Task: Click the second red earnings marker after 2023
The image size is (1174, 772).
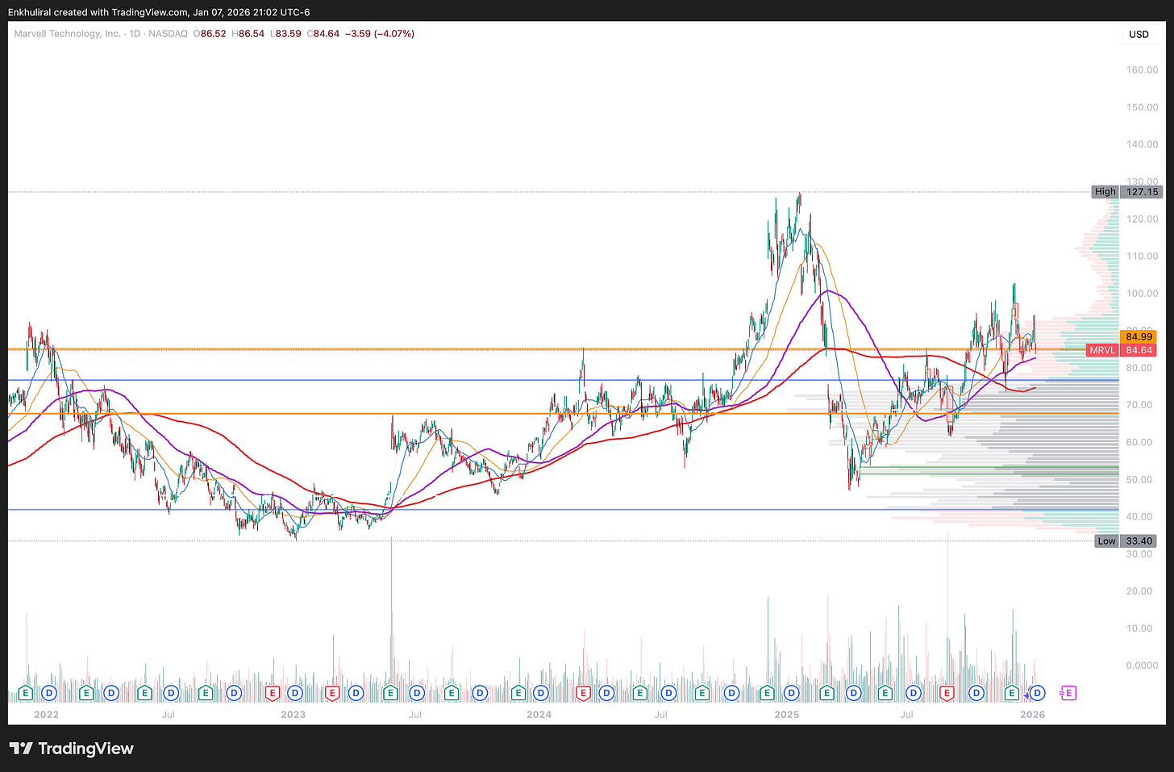Action: tap(331, 693)
